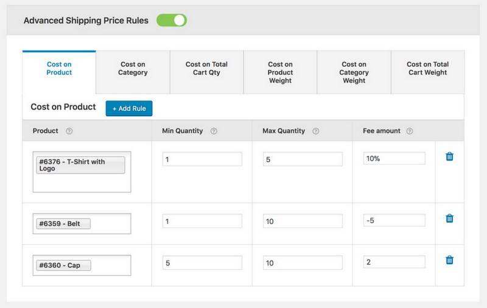Viewport: 487px width, 308px height.
Task: Open product selector containing Cap
Action: pyautogui.click(x=82, y=265)
